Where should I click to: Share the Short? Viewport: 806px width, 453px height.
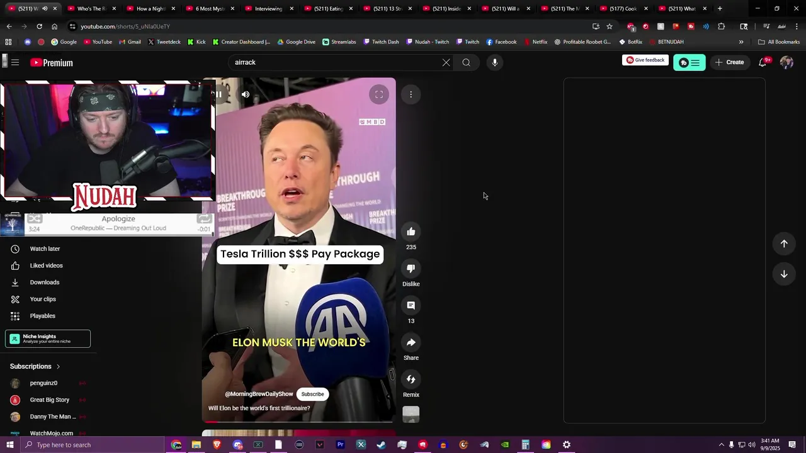pyautogui.click(x=411, y=343)
